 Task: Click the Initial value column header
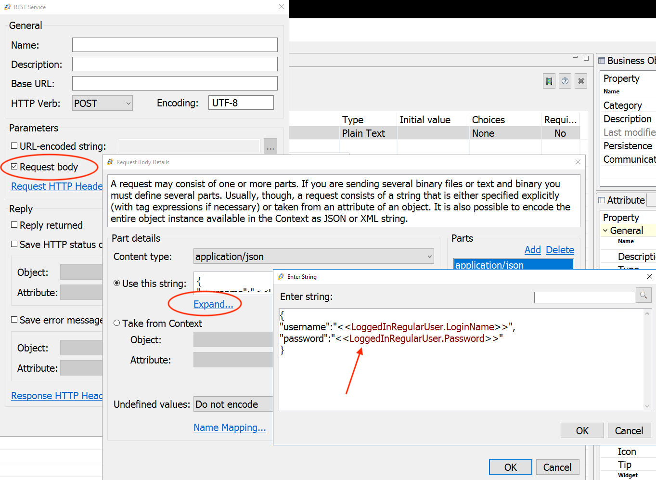click(433, 119)
